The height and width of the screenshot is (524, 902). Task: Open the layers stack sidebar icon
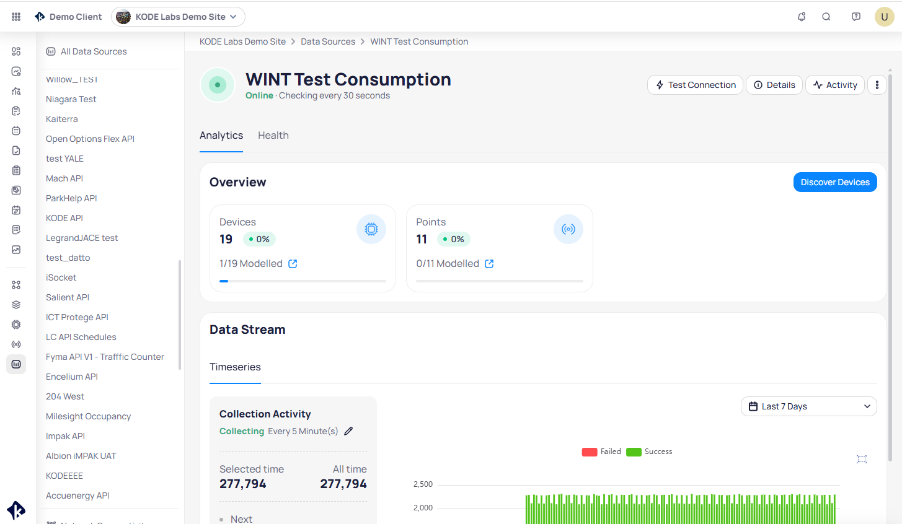point(16,305)
